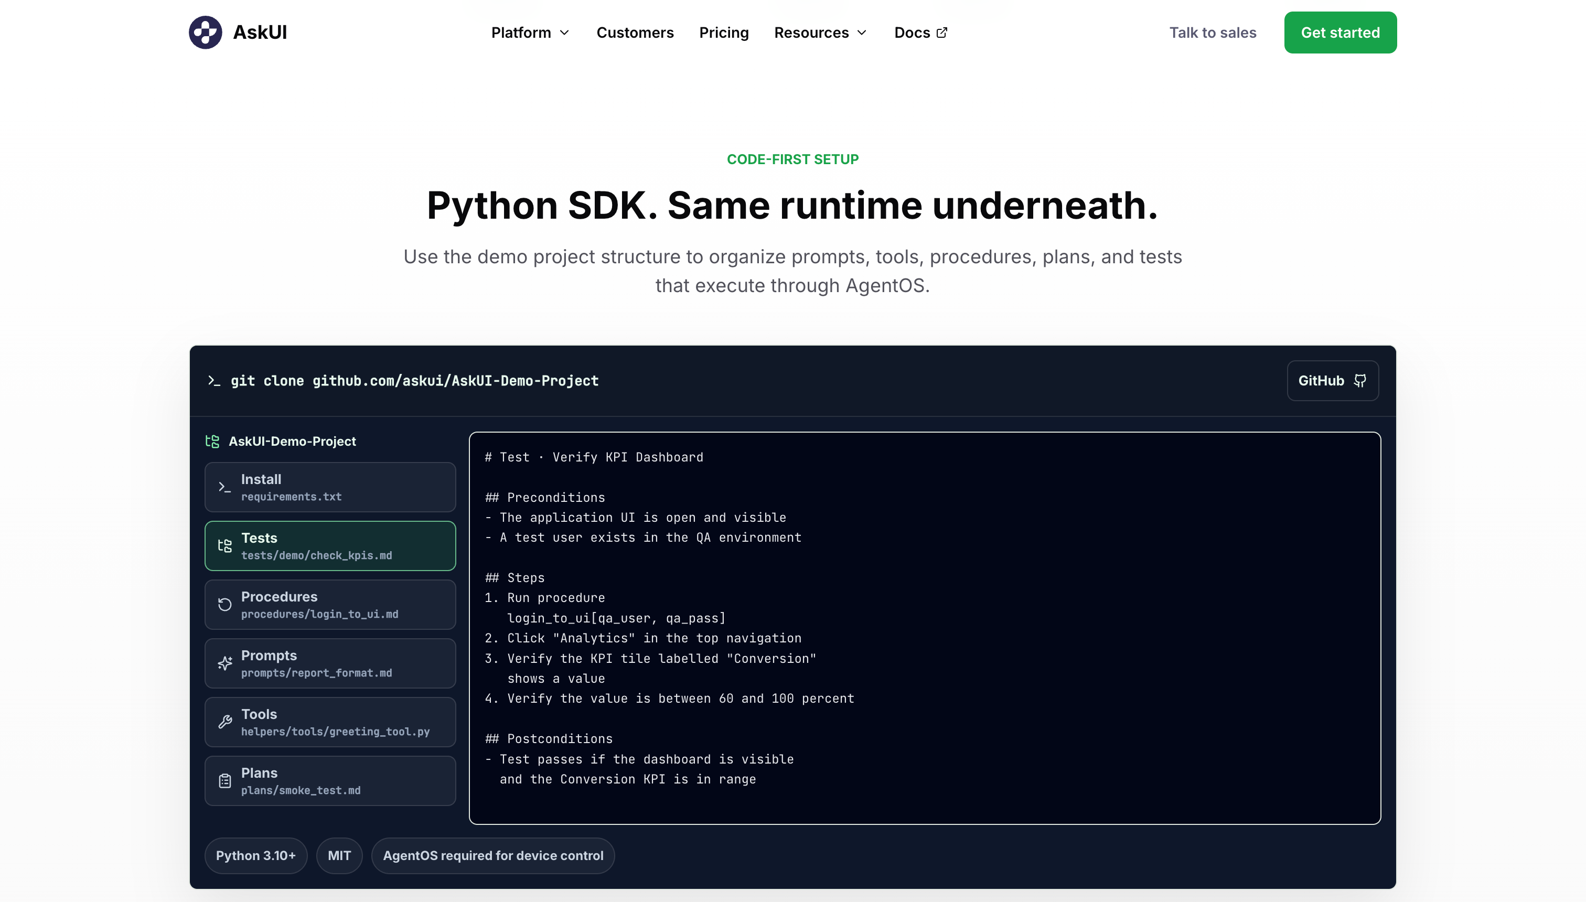1586x902 pixels.
Task: Click the wrench icon in the Tools row
Action: (x=225, y=722)
